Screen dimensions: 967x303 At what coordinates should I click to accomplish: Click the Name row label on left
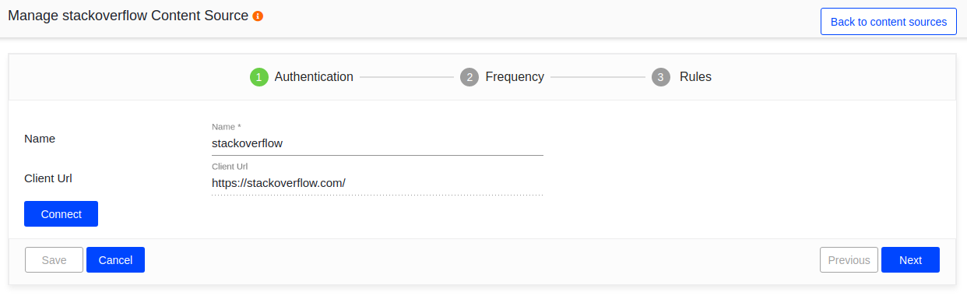[x=40, y=139]
